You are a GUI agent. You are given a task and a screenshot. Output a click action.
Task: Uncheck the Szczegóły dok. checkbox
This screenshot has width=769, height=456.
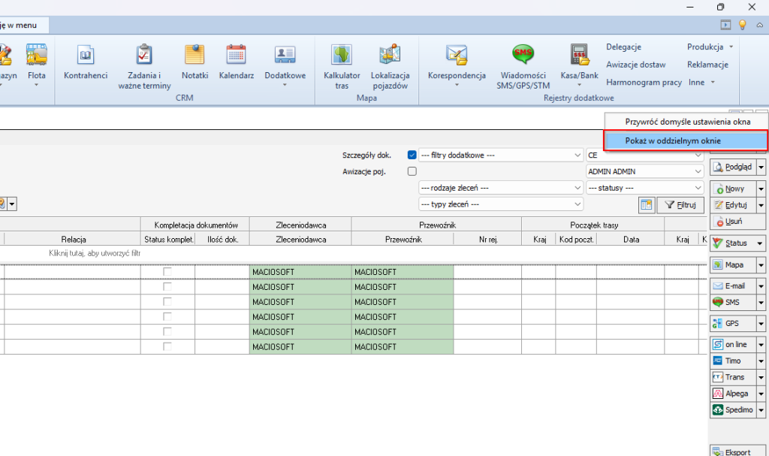[x=412, y=156]
